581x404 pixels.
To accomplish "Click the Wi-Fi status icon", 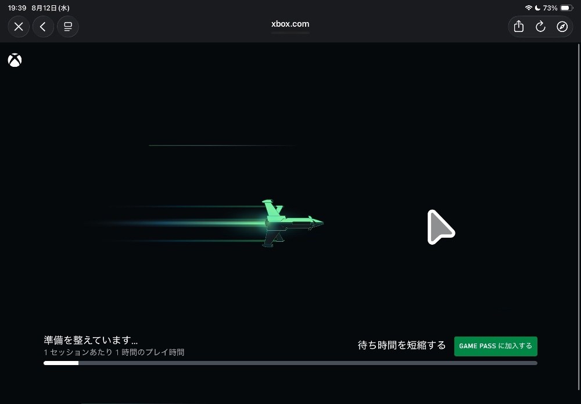I will click(x=528, y=8).
